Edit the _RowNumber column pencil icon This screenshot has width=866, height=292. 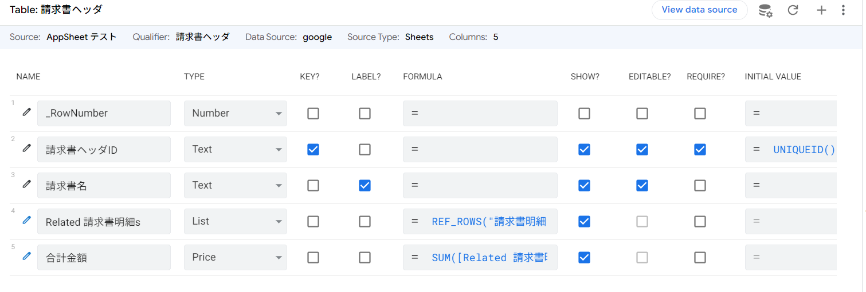point(26,113)
